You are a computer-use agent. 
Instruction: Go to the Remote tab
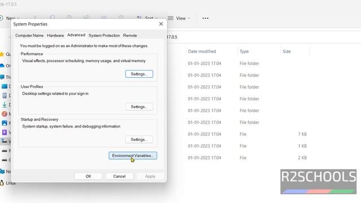coord(130,36)
